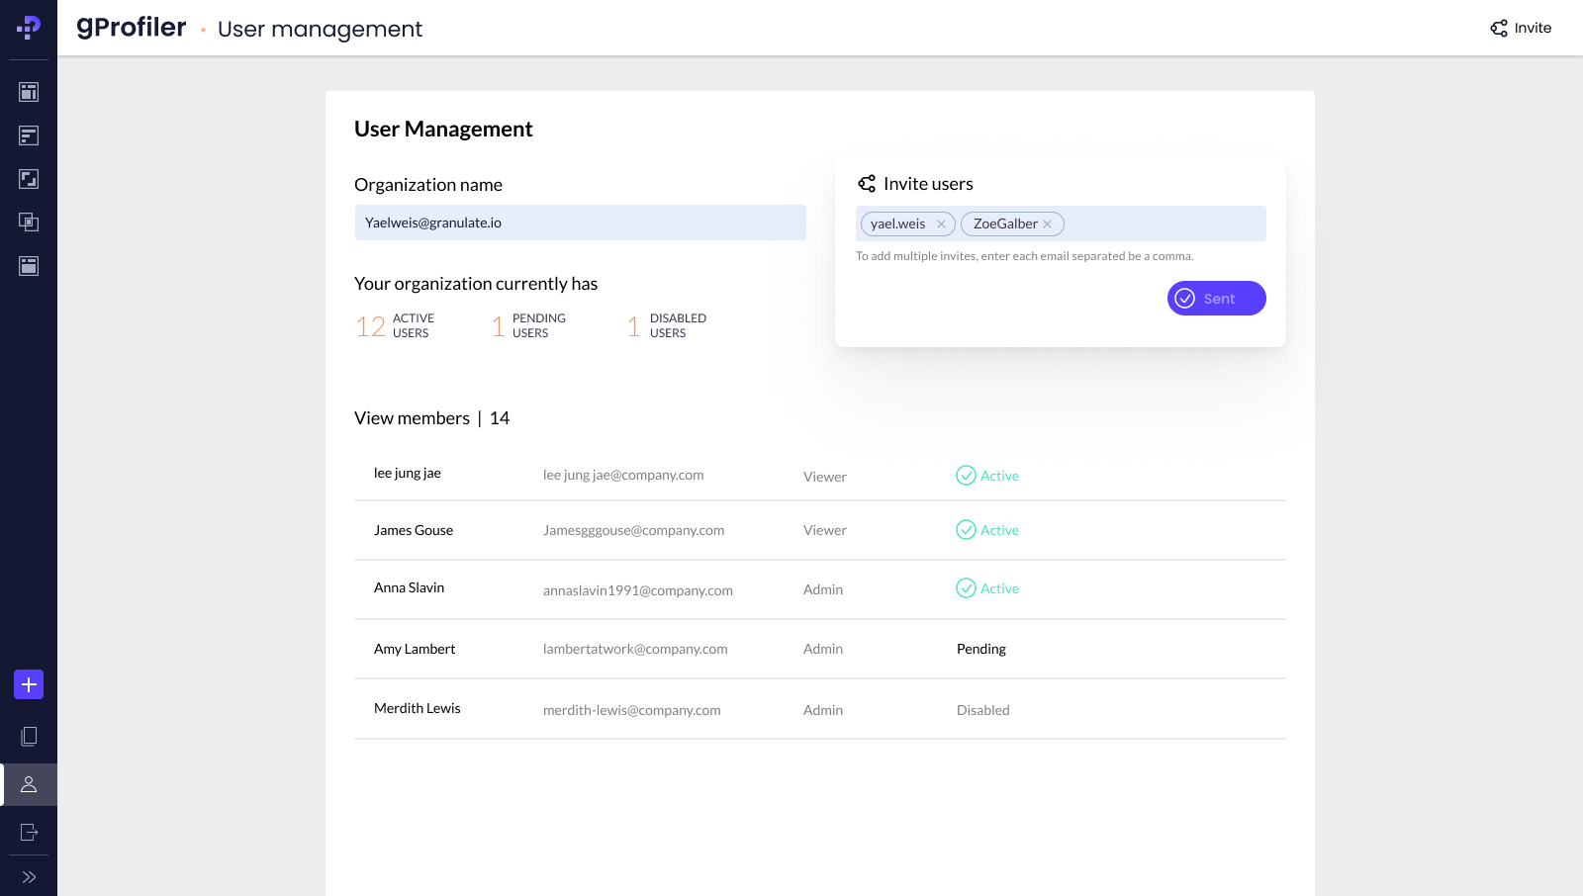Remove the yael.weis invite chip
The image size is (1583, 896).
point(941,224)
